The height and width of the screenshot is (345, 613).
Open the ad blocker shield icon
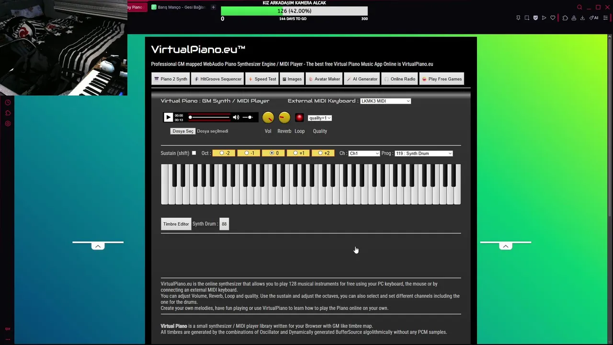535,18
